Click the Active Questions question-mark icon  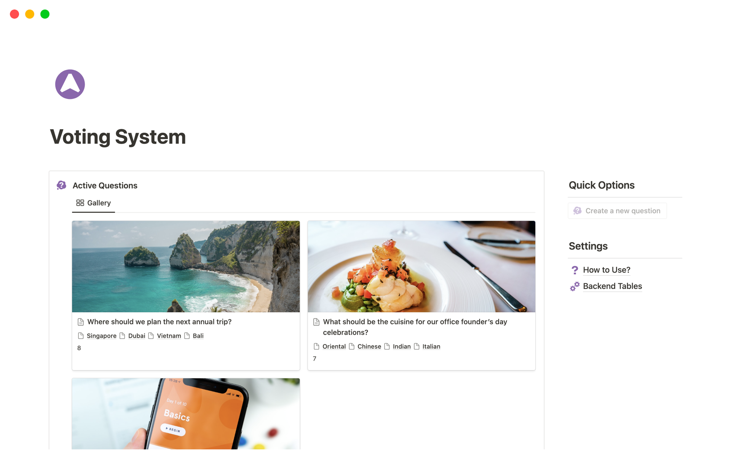[x=61, y=185]
